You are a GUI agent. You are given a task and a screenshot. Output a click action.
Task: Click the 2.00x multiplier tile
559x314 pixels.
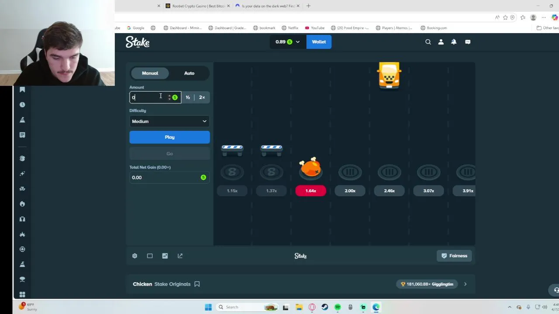click(x=350, y=191)
